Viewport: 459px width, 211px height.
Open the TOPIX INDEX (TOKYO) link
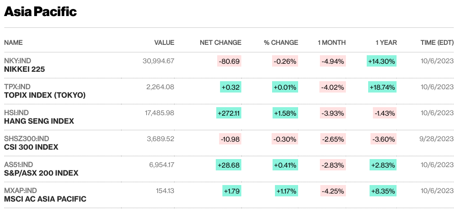click(x=45, y=95)
